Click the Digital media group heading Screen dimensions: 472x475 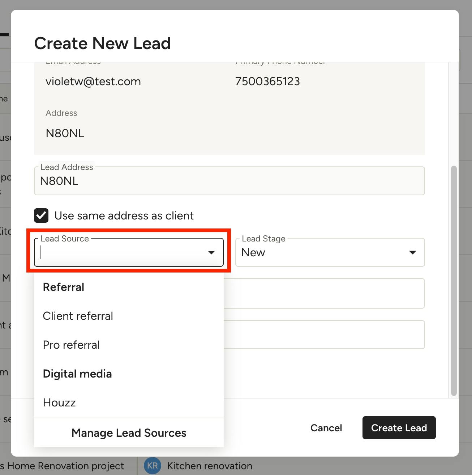[x=77, y=374]
